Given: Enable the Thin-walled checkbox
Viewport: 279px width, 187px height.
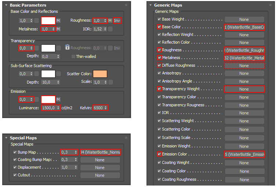Looking at the screenshot, I should point(73,56).
